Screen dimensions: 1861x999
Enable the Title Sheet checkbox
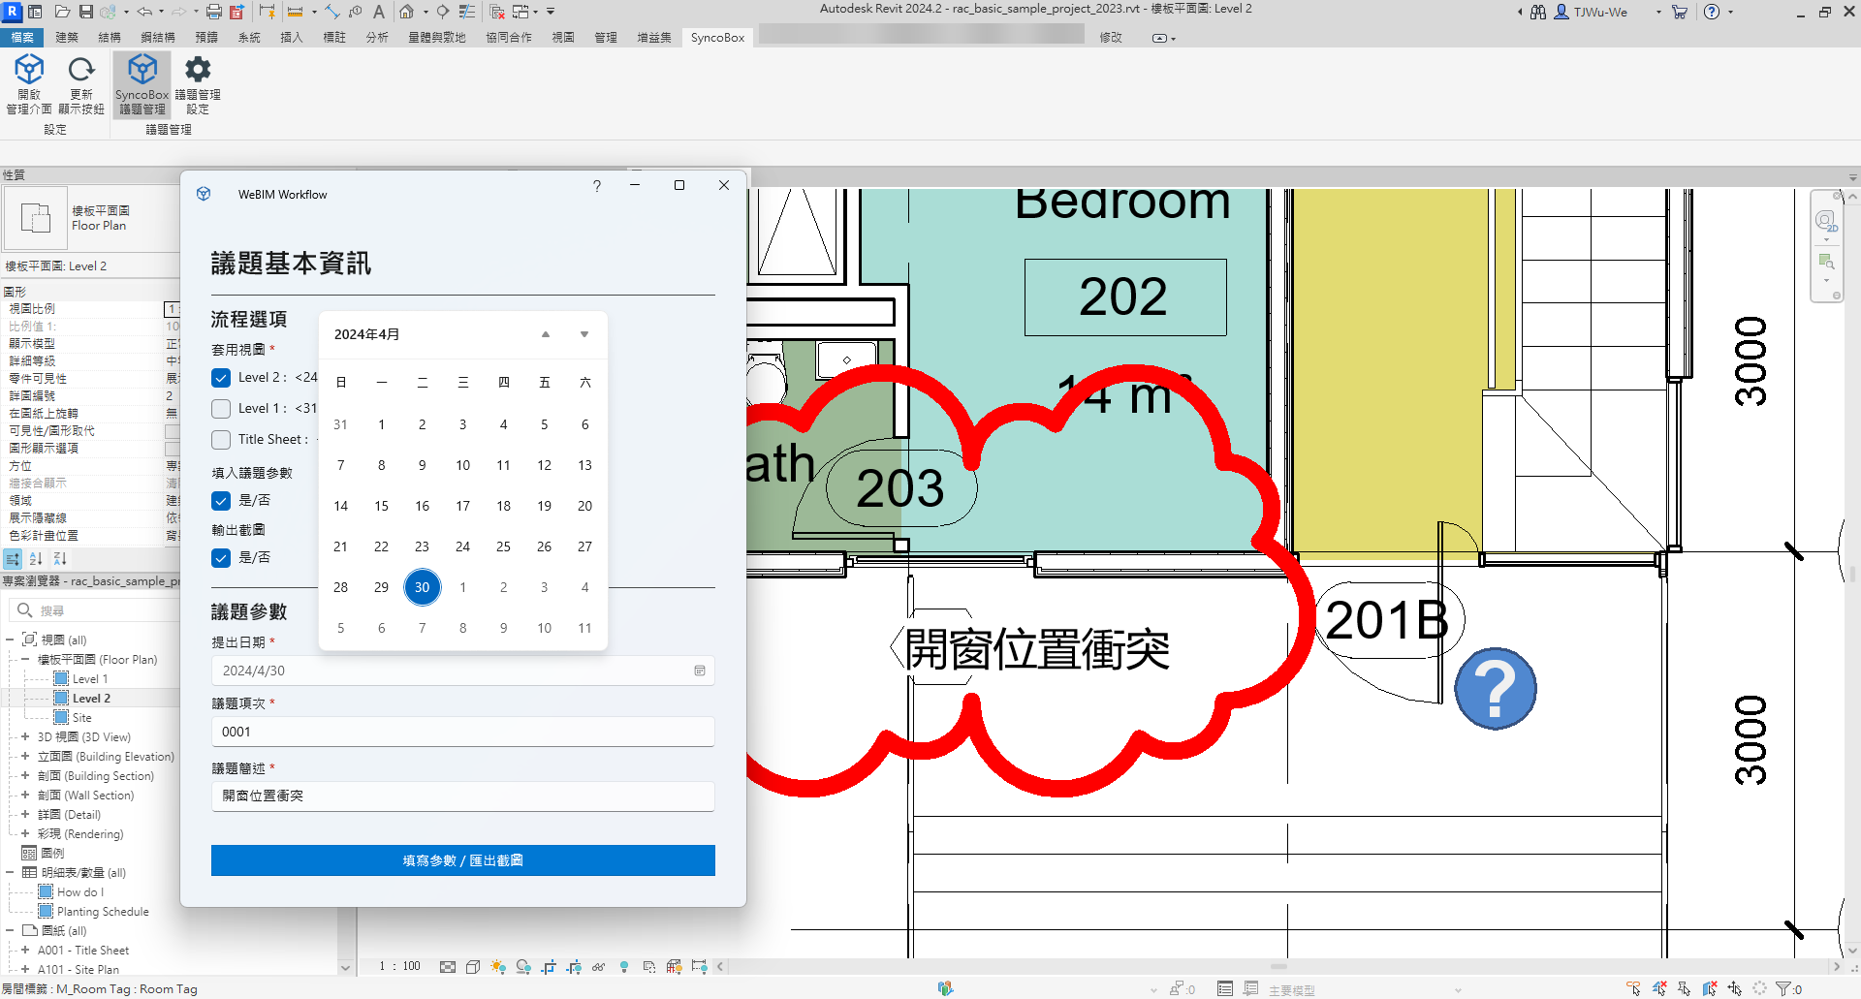tap(221, 440)
